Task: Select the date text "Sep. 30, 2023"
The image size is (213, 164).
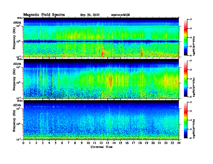Action: click(x=90, y=15)
